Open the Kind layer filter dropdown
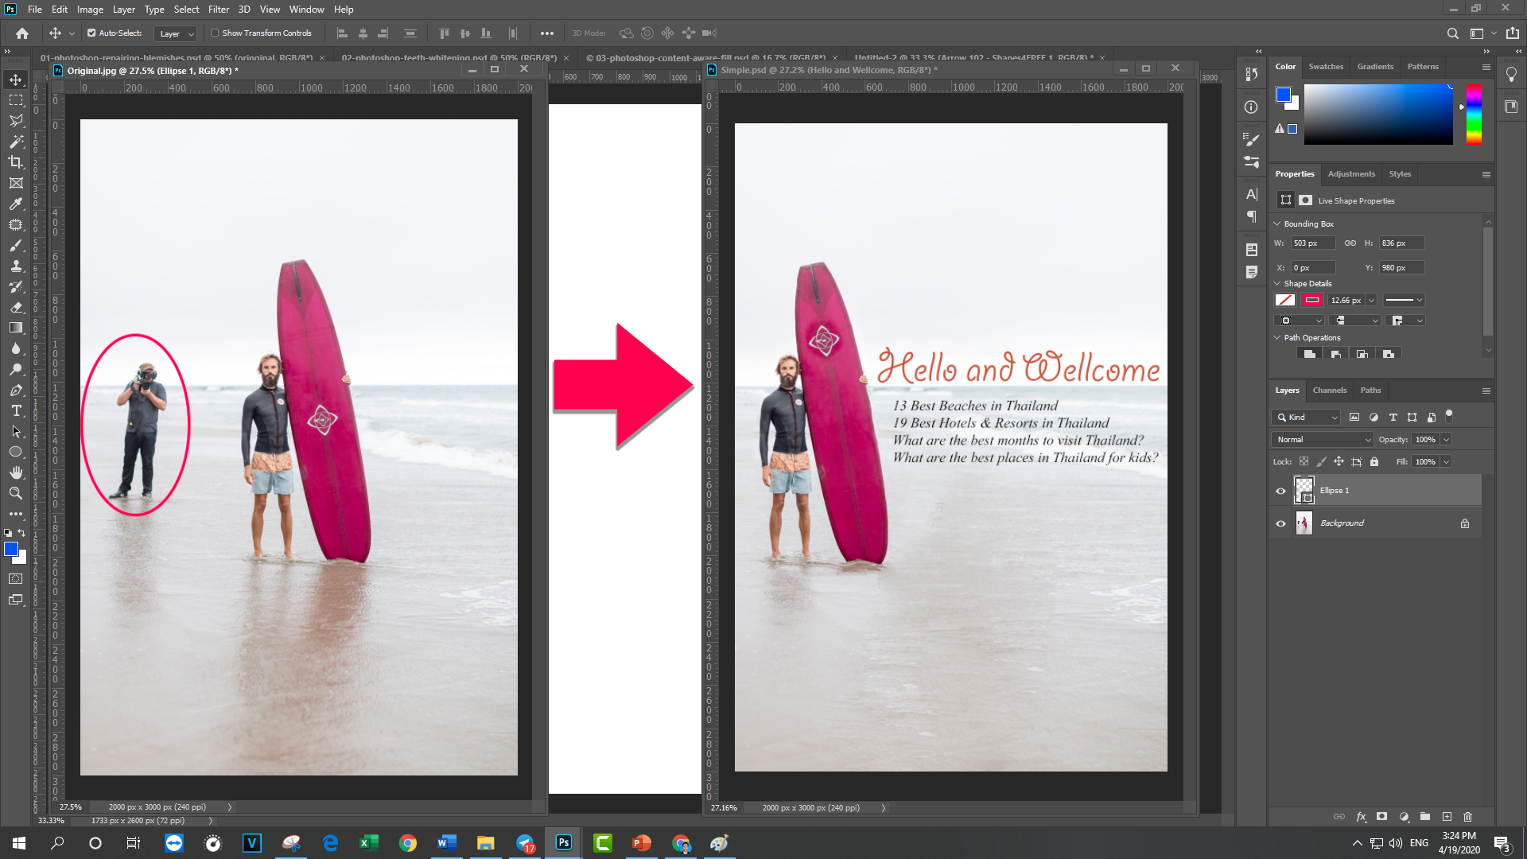The width and height of the screenshot is (1527, 859). tap(1307, 418)
